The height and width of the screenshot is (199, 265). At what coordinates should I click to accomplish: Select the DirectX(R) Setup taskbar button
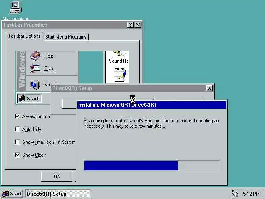(x=58, y=194)
